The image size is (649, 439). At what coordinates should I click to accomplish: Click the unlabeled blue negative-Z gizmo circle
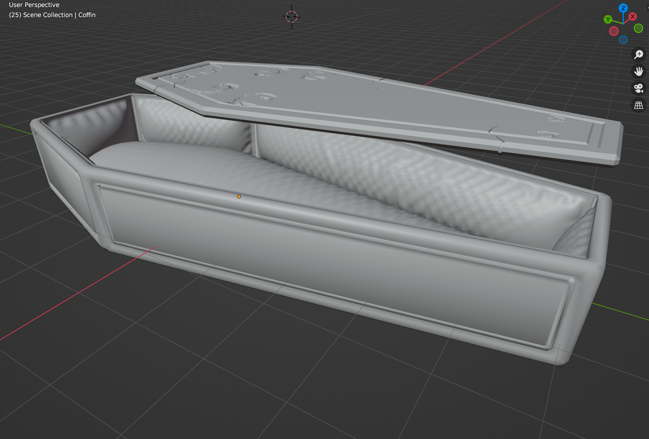[623, 40]
